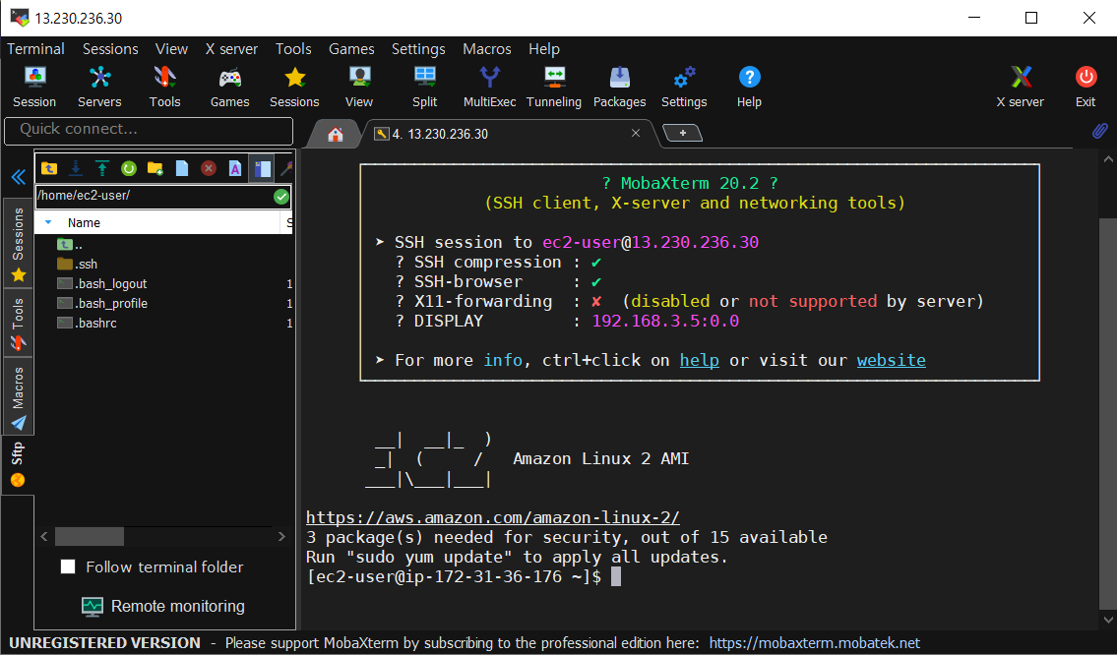Viewport: 1117px width, 655px height.
Task: Refresh the SFTP folder listing
Action: pos(128,168)
